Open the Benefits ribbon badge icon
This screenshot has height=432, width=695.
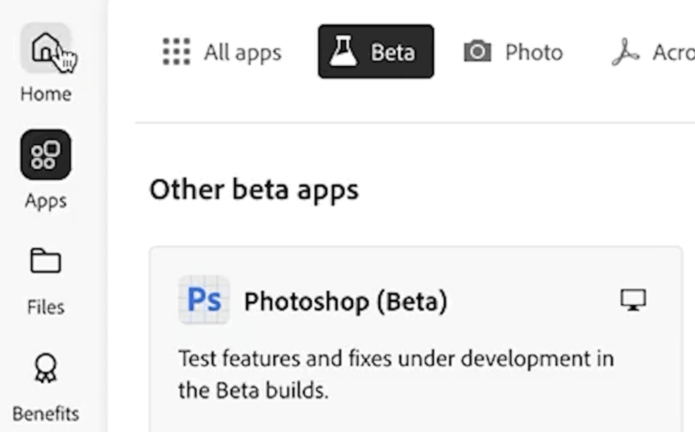(x=45, y=368)
